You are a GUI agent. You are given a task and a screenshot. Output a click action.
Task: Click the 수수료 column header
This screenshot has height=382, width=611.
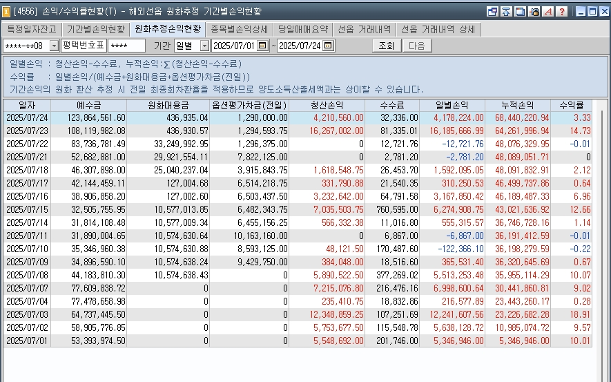point(392,105)
